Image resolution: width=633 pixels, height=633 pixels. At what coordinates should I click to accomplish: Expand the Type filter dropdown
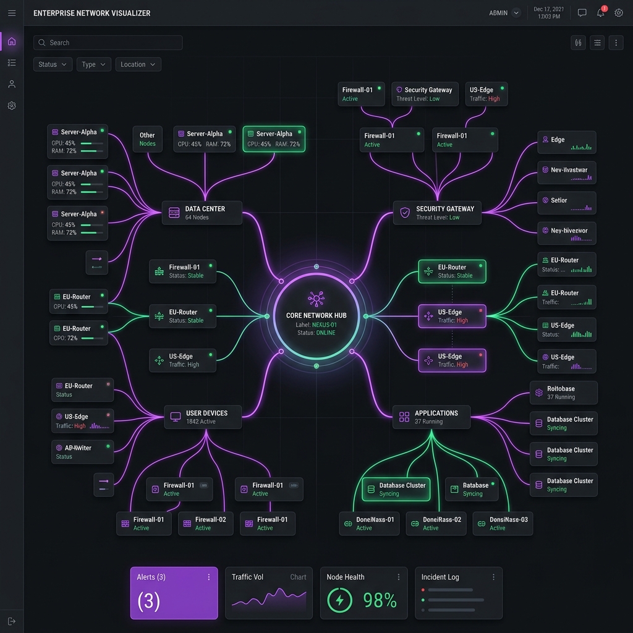pos(93,64)
